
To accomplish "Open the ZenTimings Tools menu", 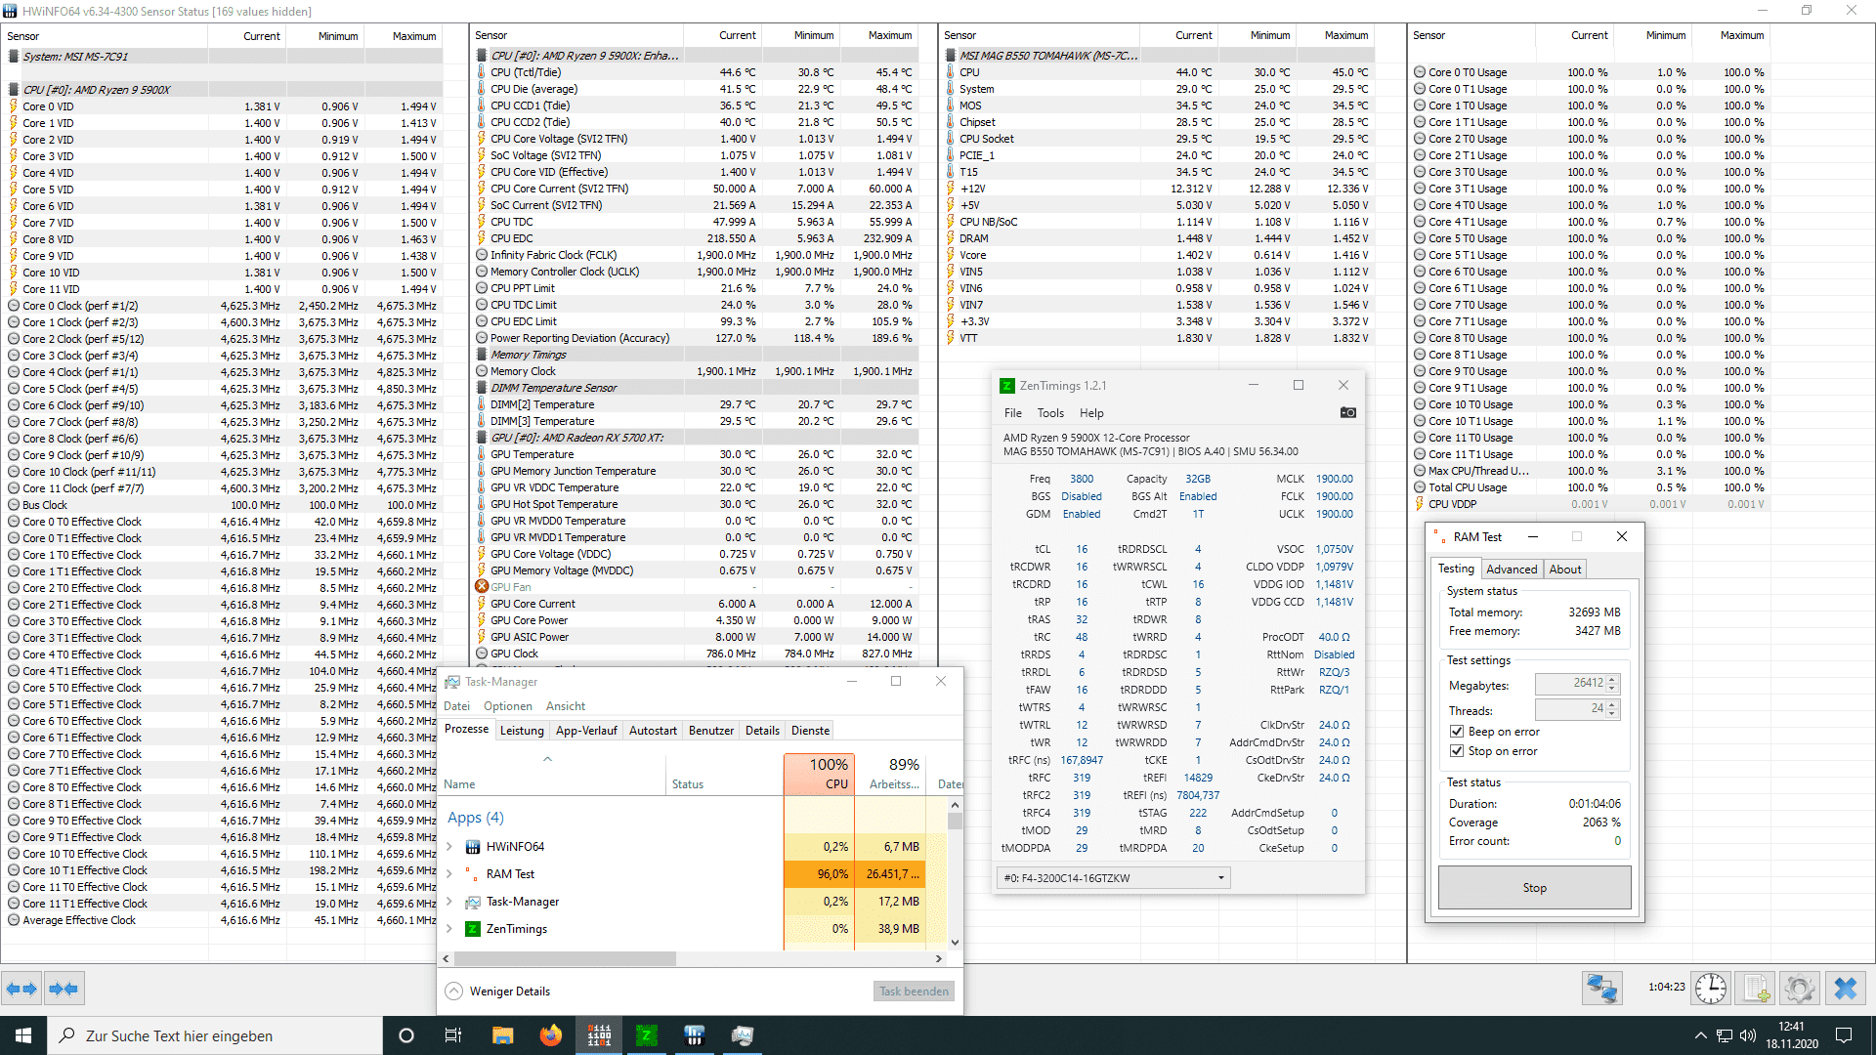I will click(x=1050, y=413).
